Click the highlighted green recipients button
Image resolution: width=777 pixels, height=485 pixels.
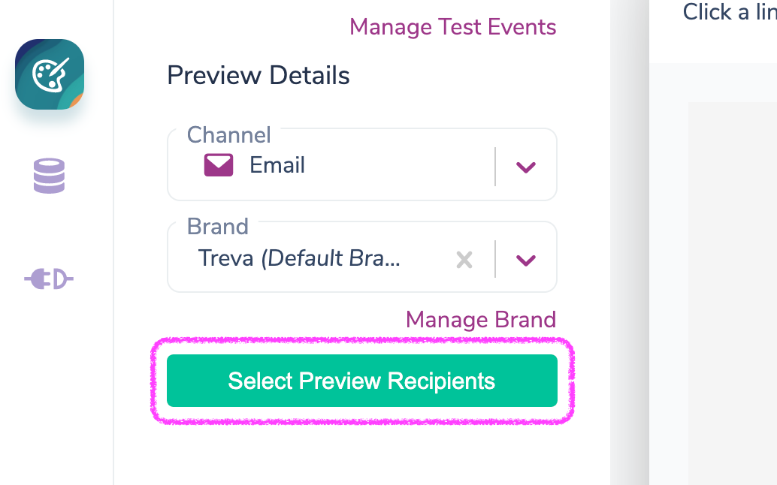coord(361,381)
